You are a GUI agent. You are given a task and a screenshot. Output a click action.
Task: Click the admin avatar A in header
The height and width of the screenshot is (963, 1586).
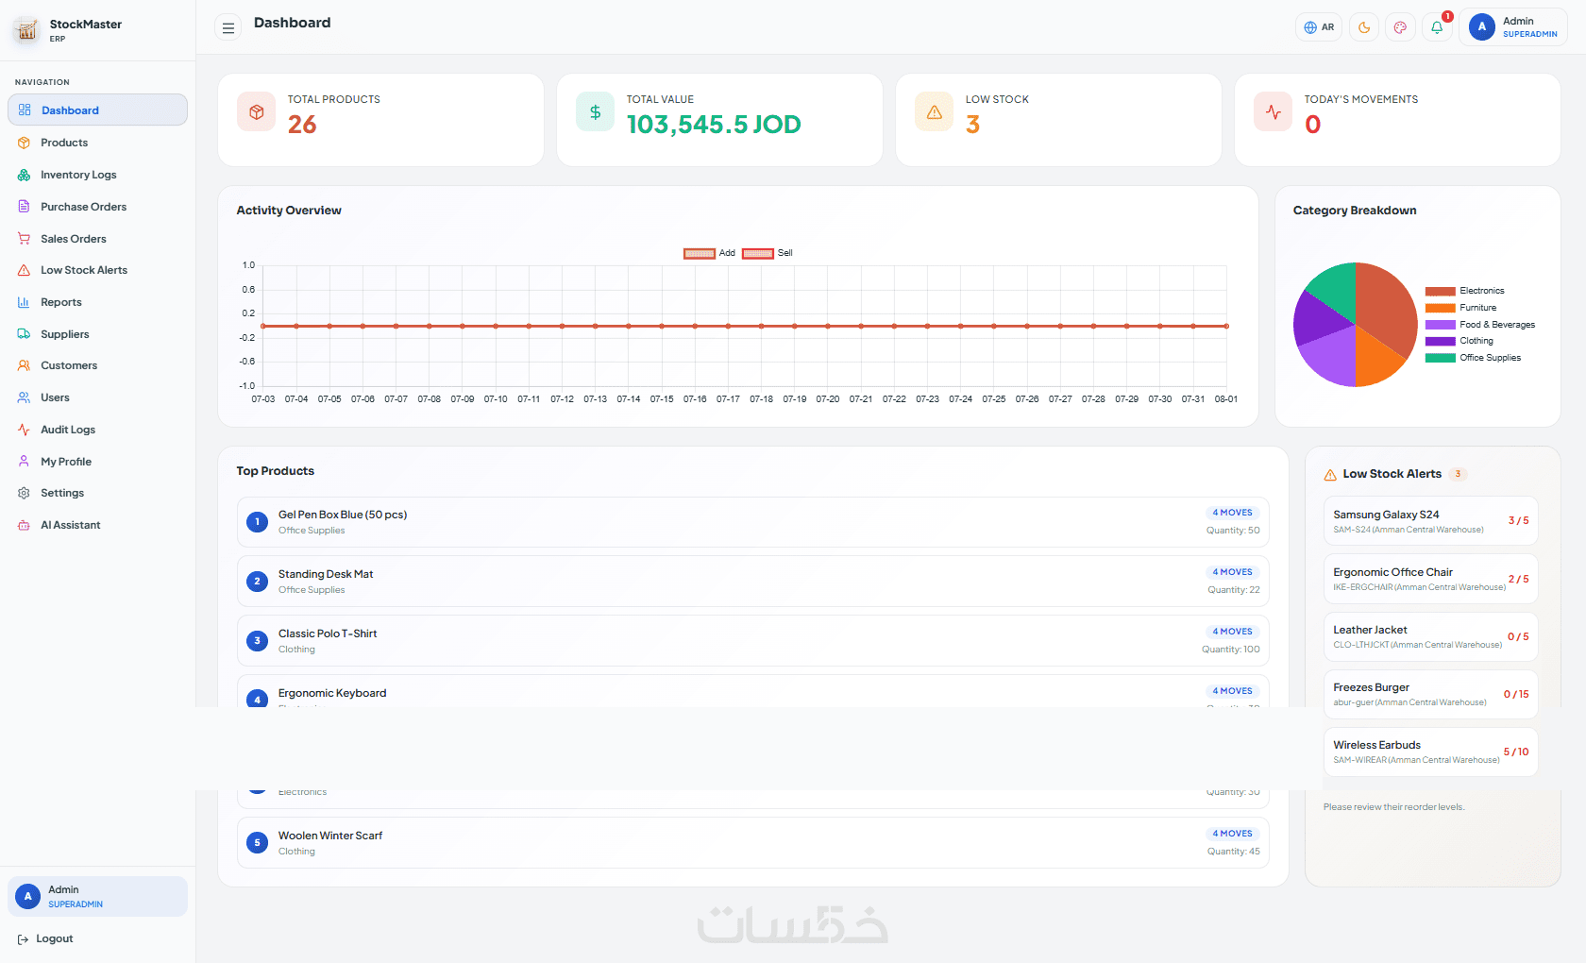[x=1481, y=27]
